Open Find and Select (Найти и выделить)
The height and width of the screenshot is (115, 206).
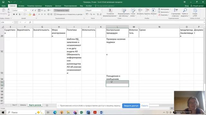pos(185,12)
